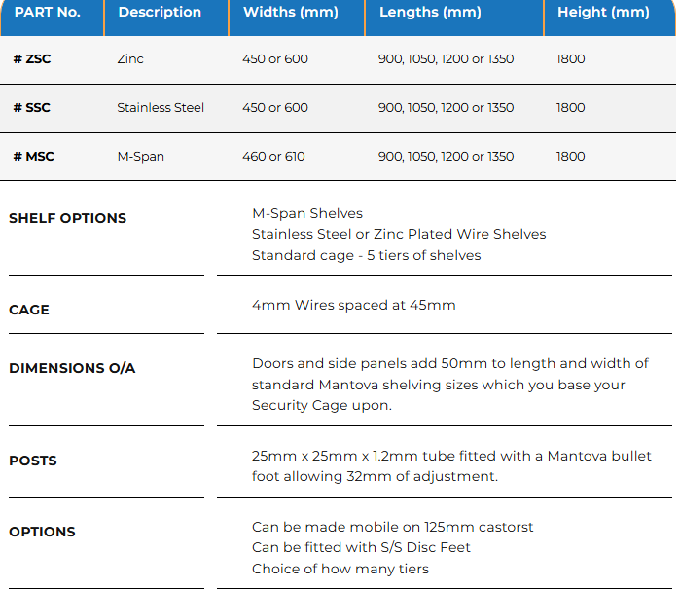Click the DIMENSIONS O/A section label
This screenshot has width=680, height=590.
(72, 368)
